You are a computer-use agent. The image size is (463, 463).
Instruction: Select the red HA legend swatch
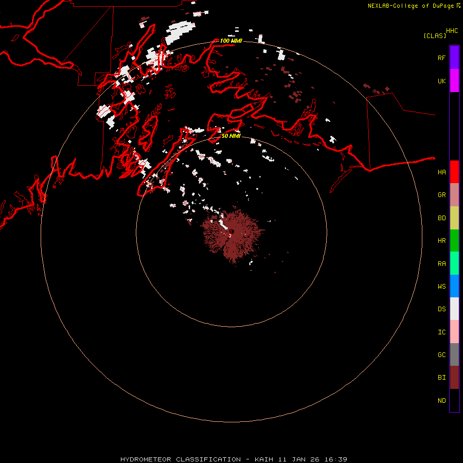(x=454, y=172)
